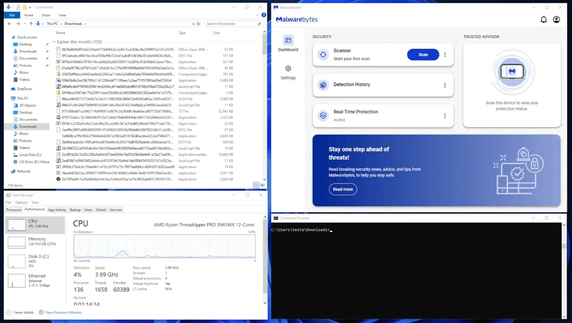Viewport: 572px width, 323px height.
Task: Start a scan with the Scan button
Action: pyautogui.click(x=423, y=55)
